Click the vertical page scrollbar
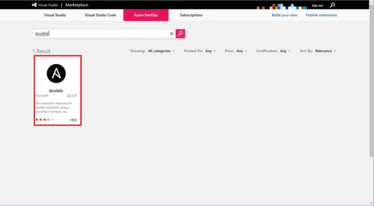374x206 pixels. 371,81
